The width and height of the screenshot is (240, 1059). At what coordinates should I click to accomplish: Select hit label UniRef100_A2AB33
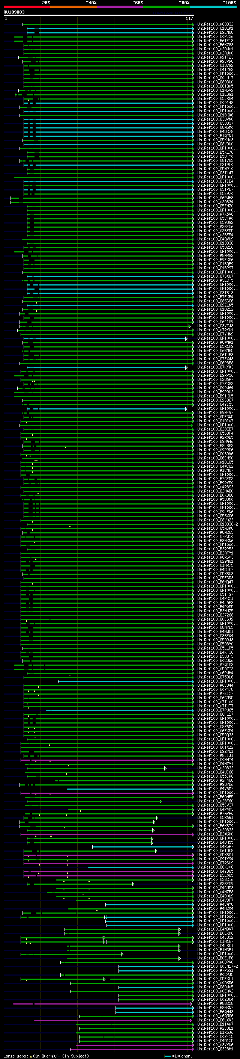click(x=215, y=830)
